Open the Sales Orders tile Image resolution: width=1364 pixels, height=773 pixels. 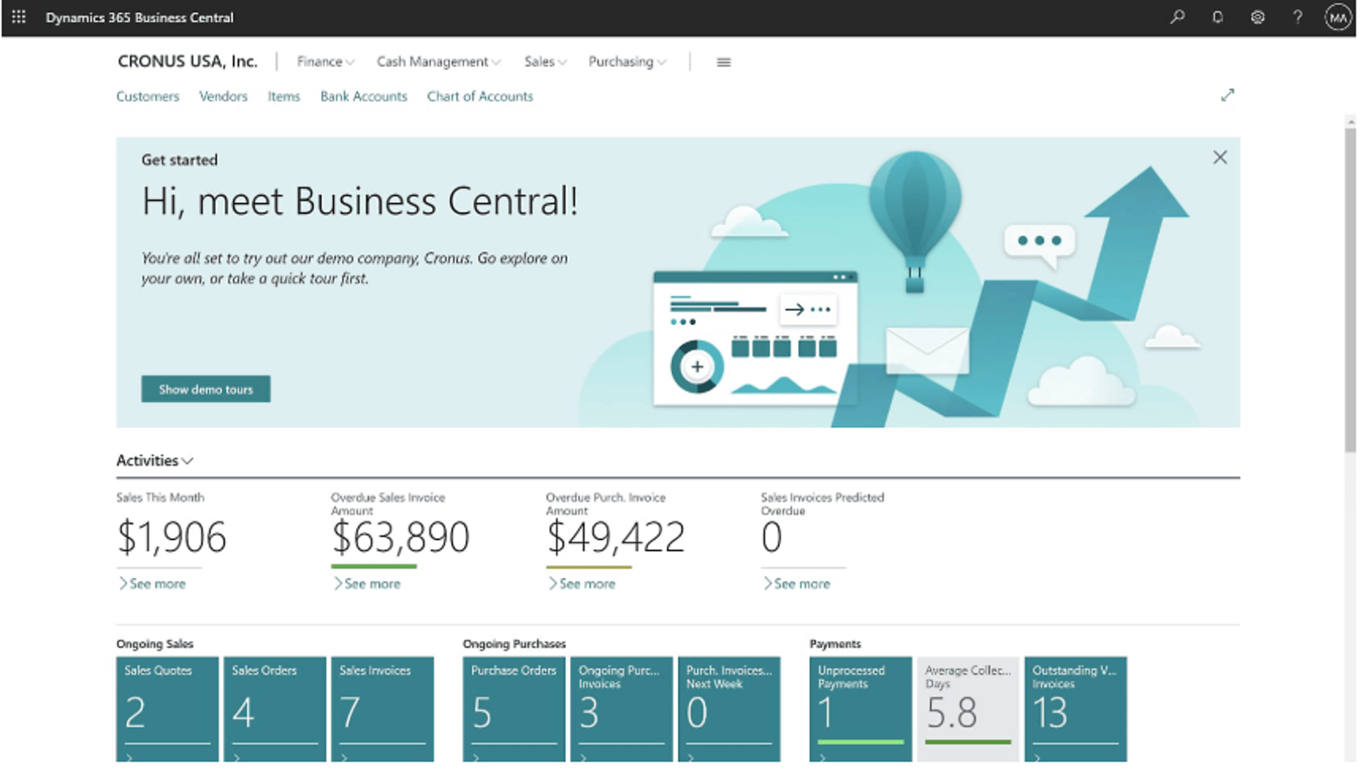tap(275, 709)
